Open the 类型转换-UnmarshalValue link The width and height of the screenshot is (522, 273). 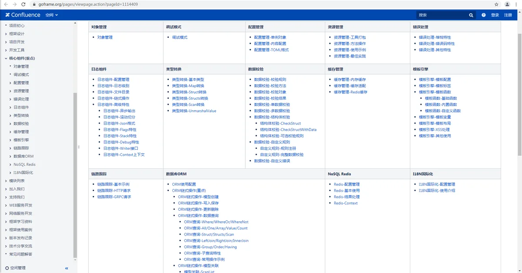[x=194, y=111]
